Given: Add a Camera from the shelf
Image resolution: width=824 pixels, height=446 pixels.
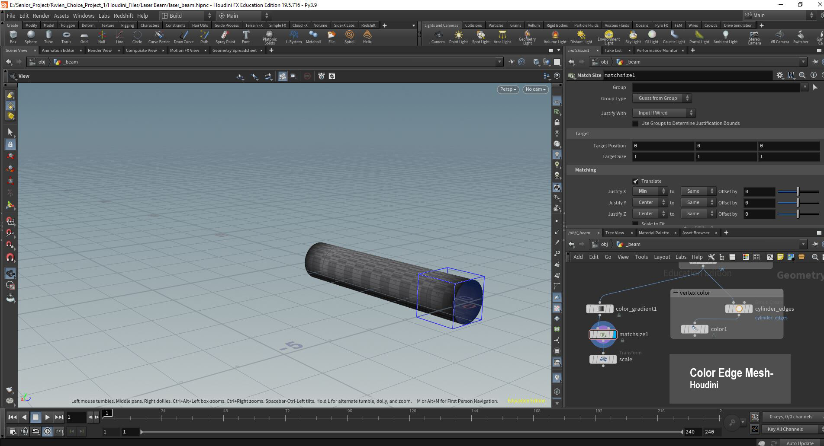Looking at the screenshot, I should (438, 36).
